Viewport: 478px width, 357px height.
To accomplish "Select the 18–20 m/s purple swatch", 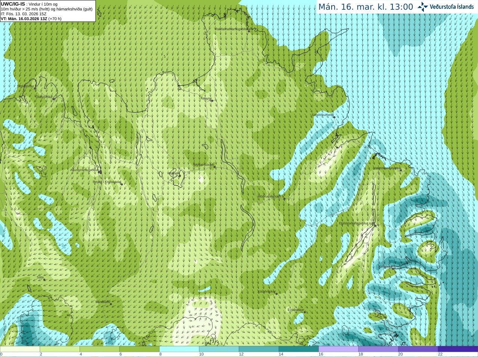I will coord(378,349).
